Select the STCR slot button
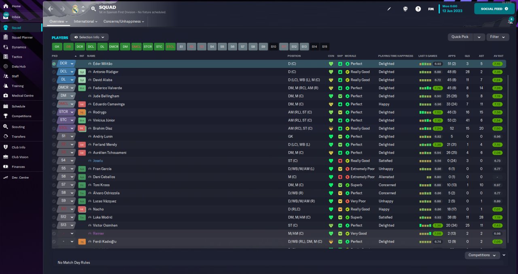Image resolution: width=518 pixels, height=274 pixels. point(148,47)
